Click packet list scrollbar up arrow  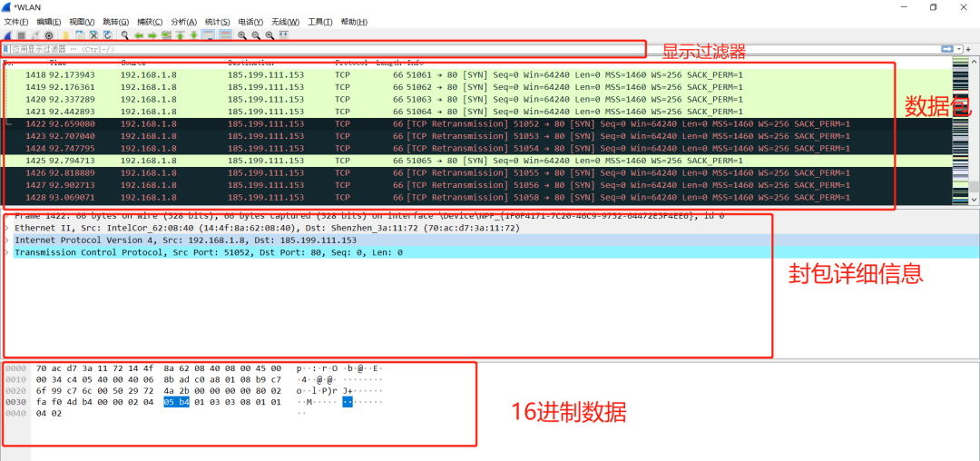974,61
